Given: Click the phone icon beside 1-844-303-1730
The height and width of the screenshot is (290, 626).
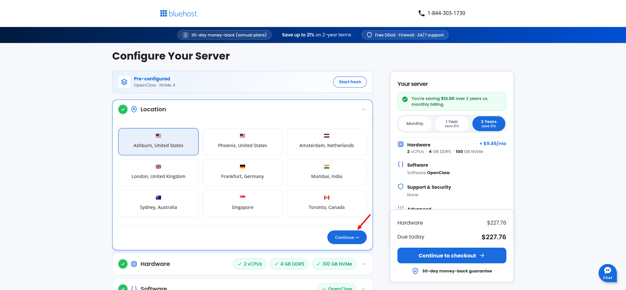Looking at the screenshot, I should (422, 13).
